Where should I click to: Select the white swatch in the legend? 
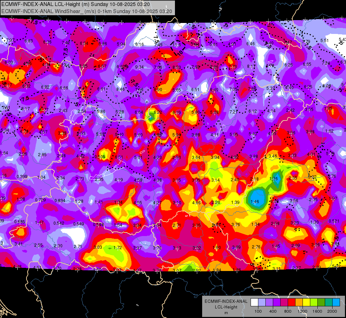[254, 302]
